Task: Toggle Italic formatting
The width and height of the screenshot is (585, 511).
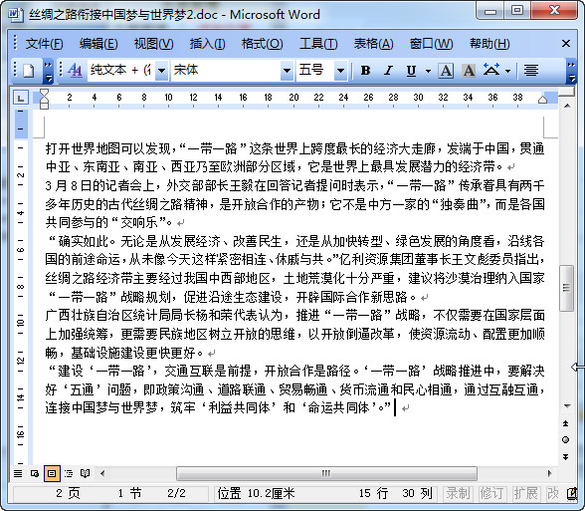Action: [x=388, y=71]
